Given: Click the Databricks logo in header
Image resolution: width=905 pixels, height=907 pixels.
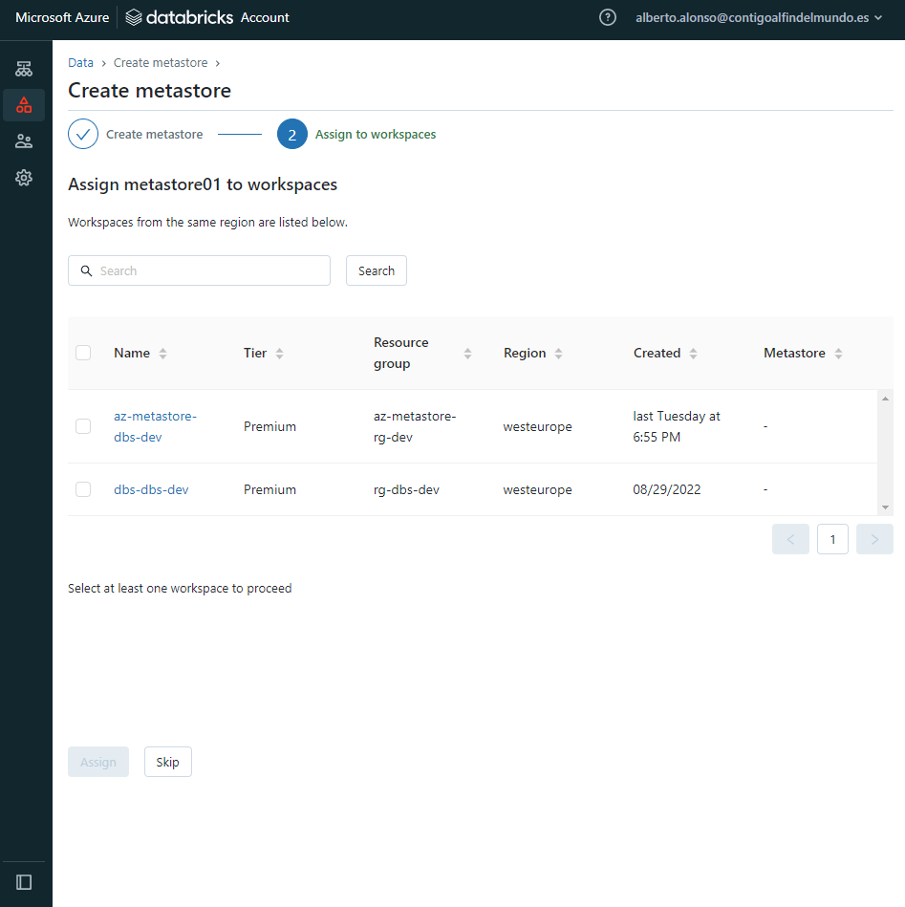Looking at the screenshot, I should point(180,17).
